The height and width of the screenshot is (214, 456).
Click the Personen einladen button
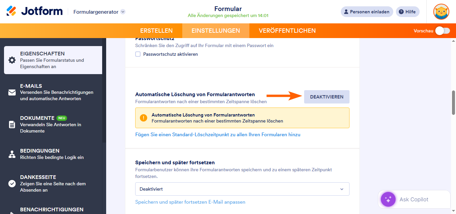point(367,11)
